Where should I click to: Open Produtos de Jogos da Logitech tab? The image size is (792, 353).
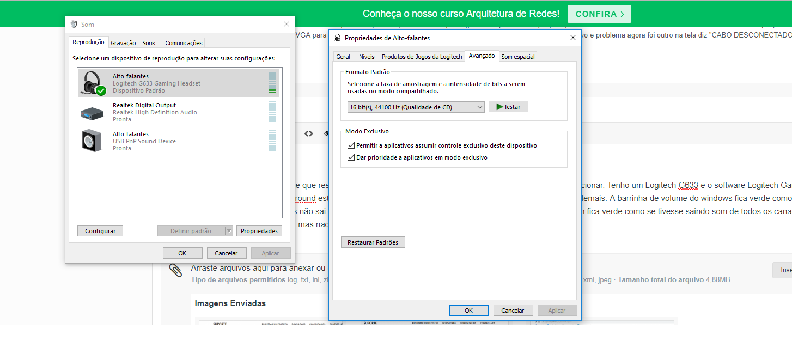tap(422, 57)
